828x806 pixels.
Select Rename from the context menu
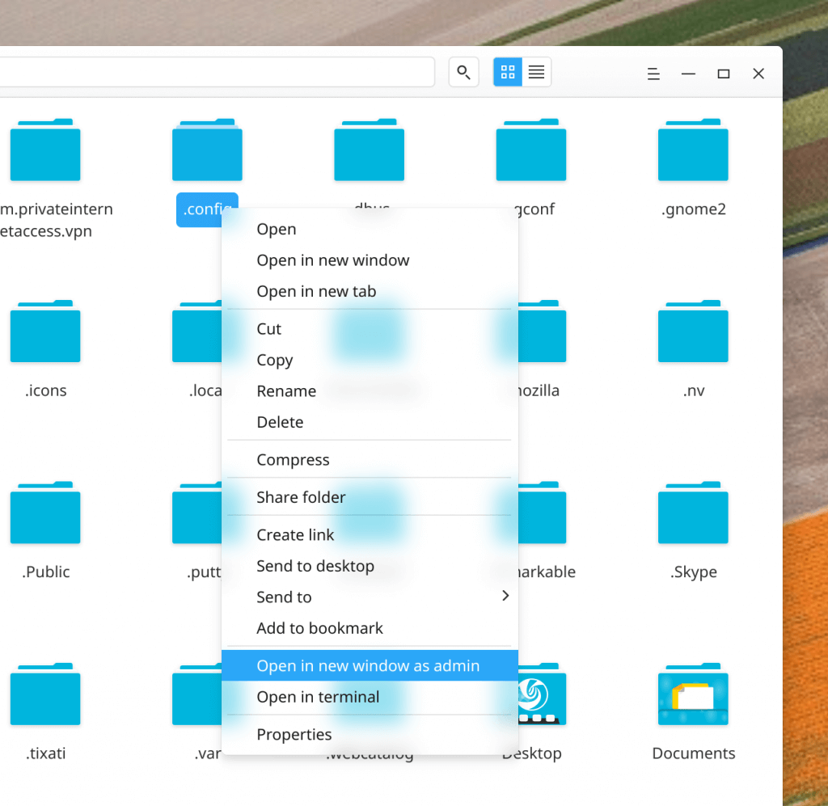(x=286, y=391)
